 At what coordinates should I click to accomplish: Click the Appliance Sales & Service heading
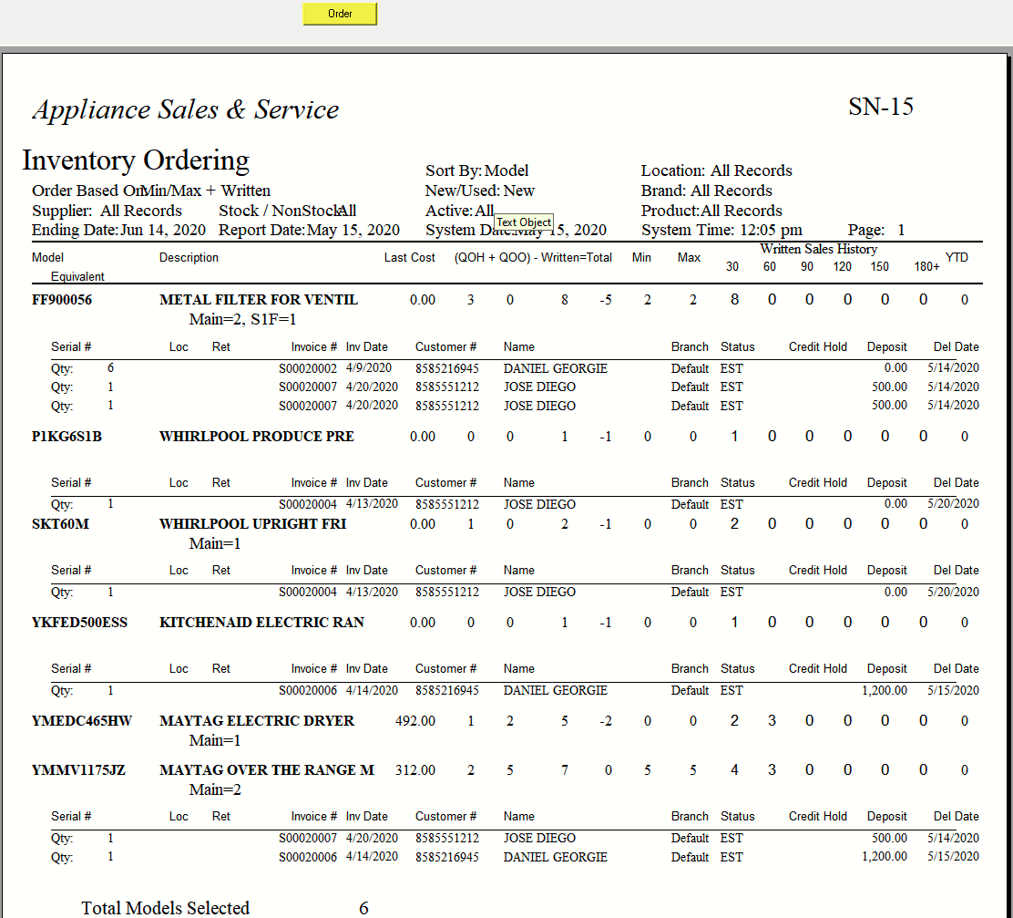click(186, 109)
